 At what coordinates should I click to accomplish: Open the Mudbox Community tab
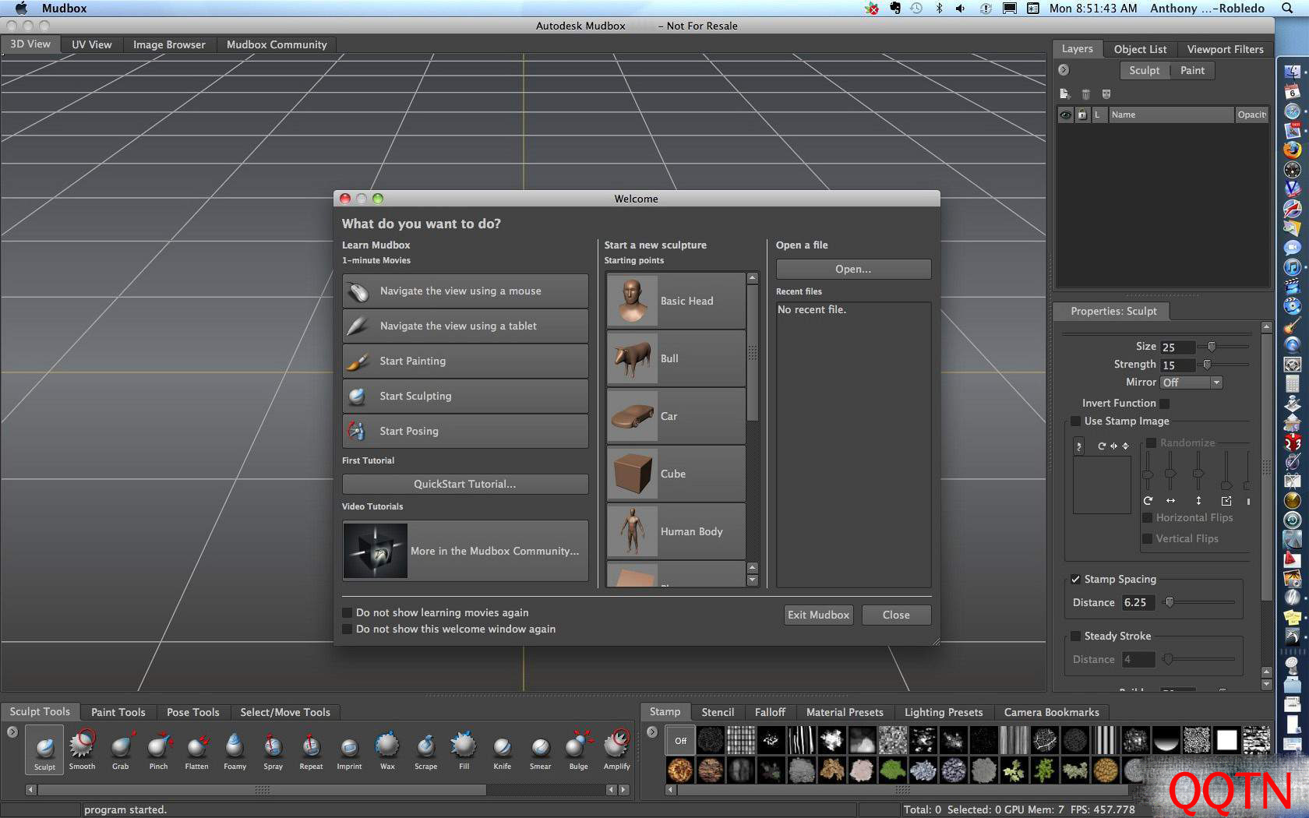click(x=277, y=44)
